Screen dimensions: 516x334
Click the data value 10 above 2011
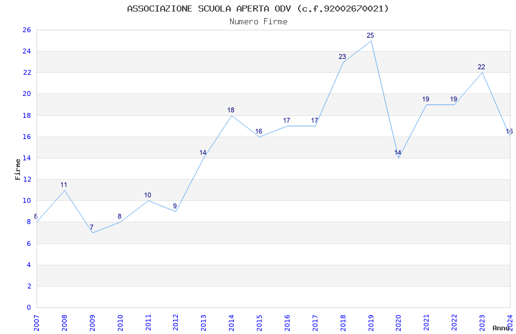[148, 195]
